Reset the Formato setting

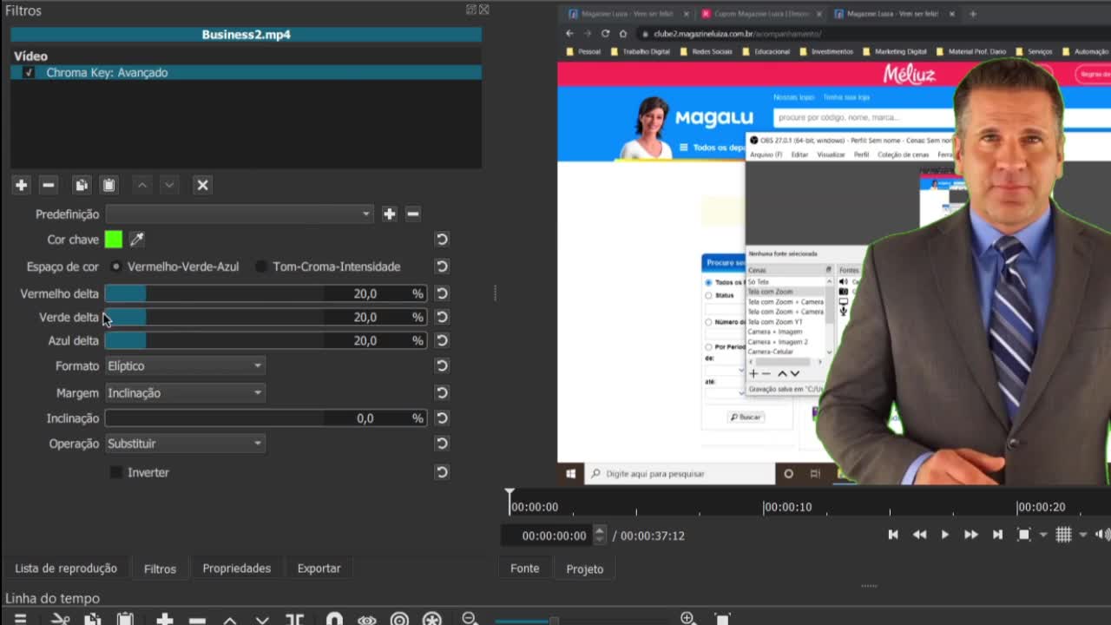pos(442,365)
